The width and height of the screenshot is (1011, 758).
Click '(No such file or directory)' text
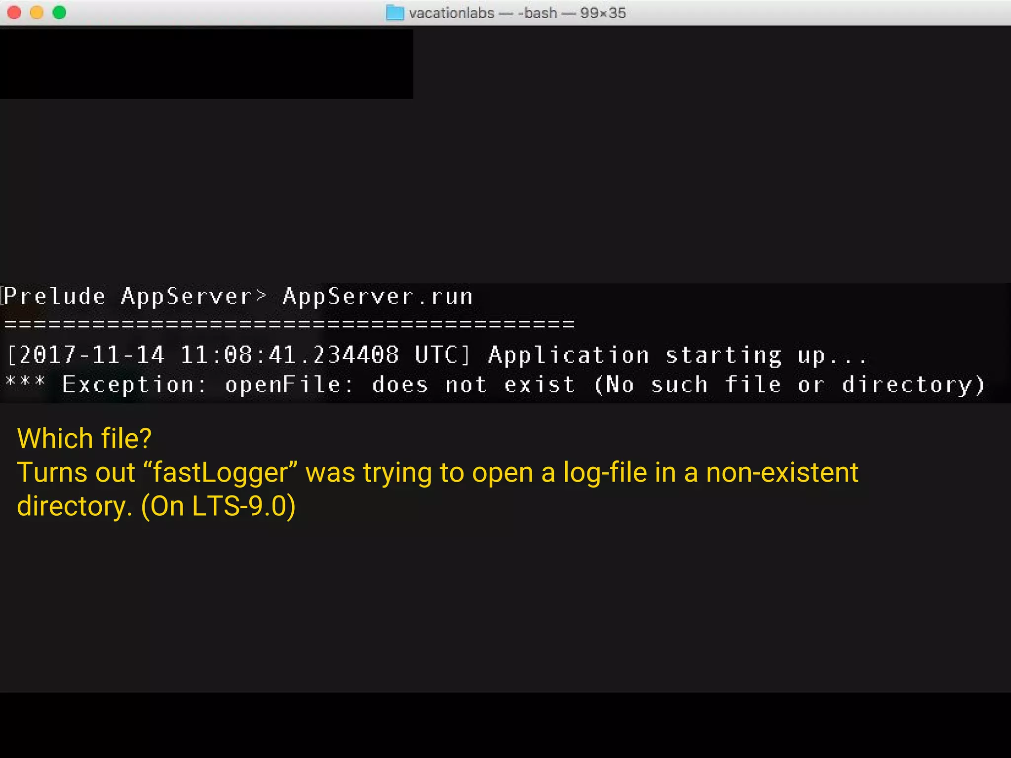tap(789, 384)
